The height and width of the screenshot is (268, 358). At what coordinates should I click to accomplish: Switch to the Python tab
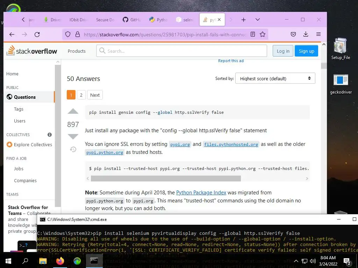[x=158, y=20]
